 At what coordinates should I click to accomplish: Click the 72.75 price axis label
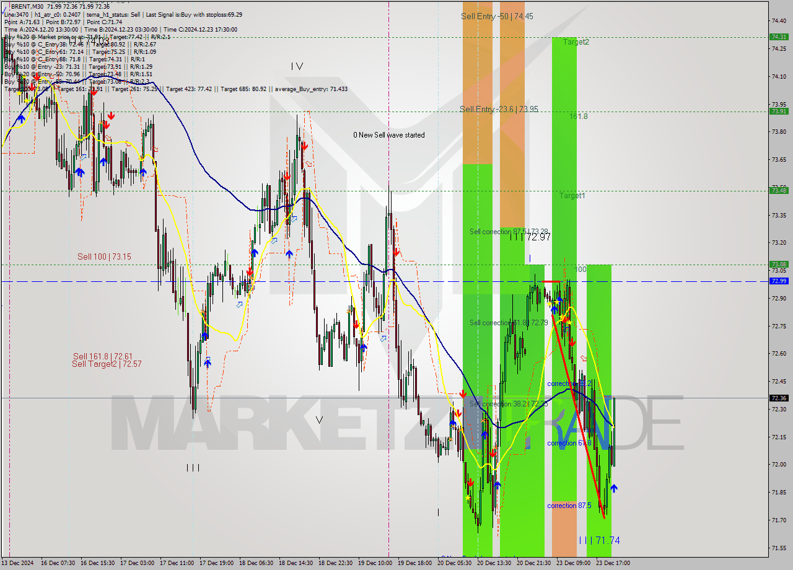coord(779,326)
